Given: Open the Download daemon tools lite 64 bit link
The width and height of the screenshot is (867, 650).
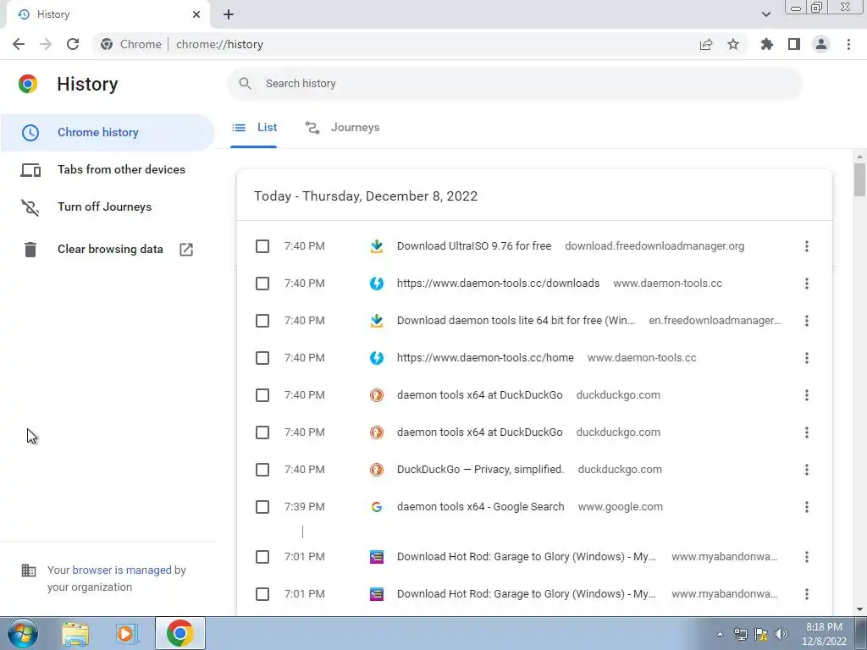Looking at the screenshot, I should click(516, 321).
